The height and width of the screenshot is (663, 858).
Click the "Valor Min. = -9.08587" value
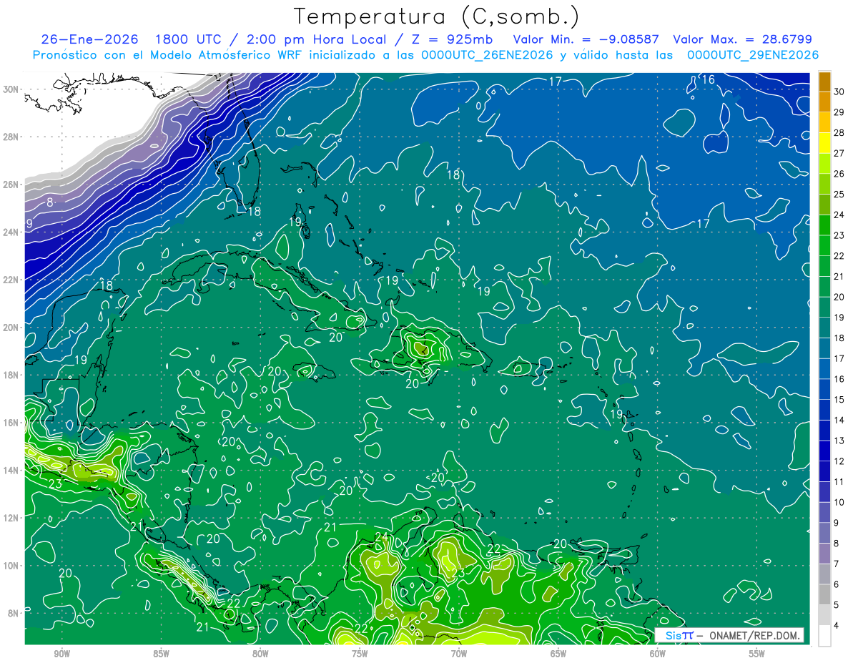click(586, 39)
